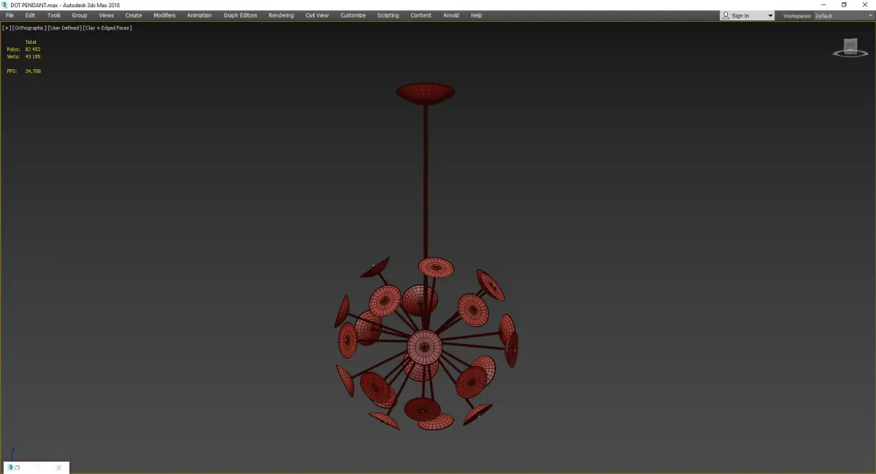Click the Sign In button text
The width and height of the screenshot is (876, 474).
(740, 16)
